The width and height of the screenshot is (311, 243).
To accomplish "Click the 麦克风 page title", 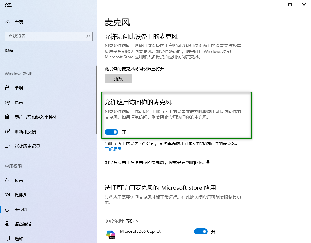I will pyautogui.click(x=117, y=22).
